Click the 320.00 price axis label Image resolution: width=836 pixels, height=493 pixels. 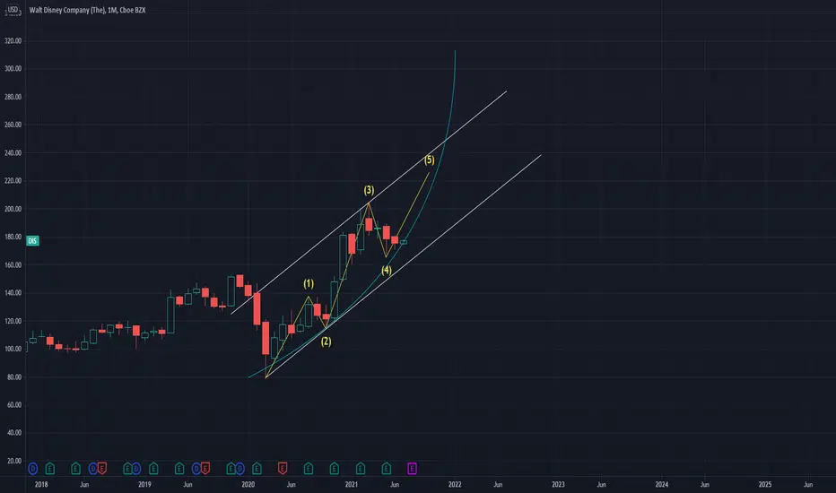[x=13, y=40]
